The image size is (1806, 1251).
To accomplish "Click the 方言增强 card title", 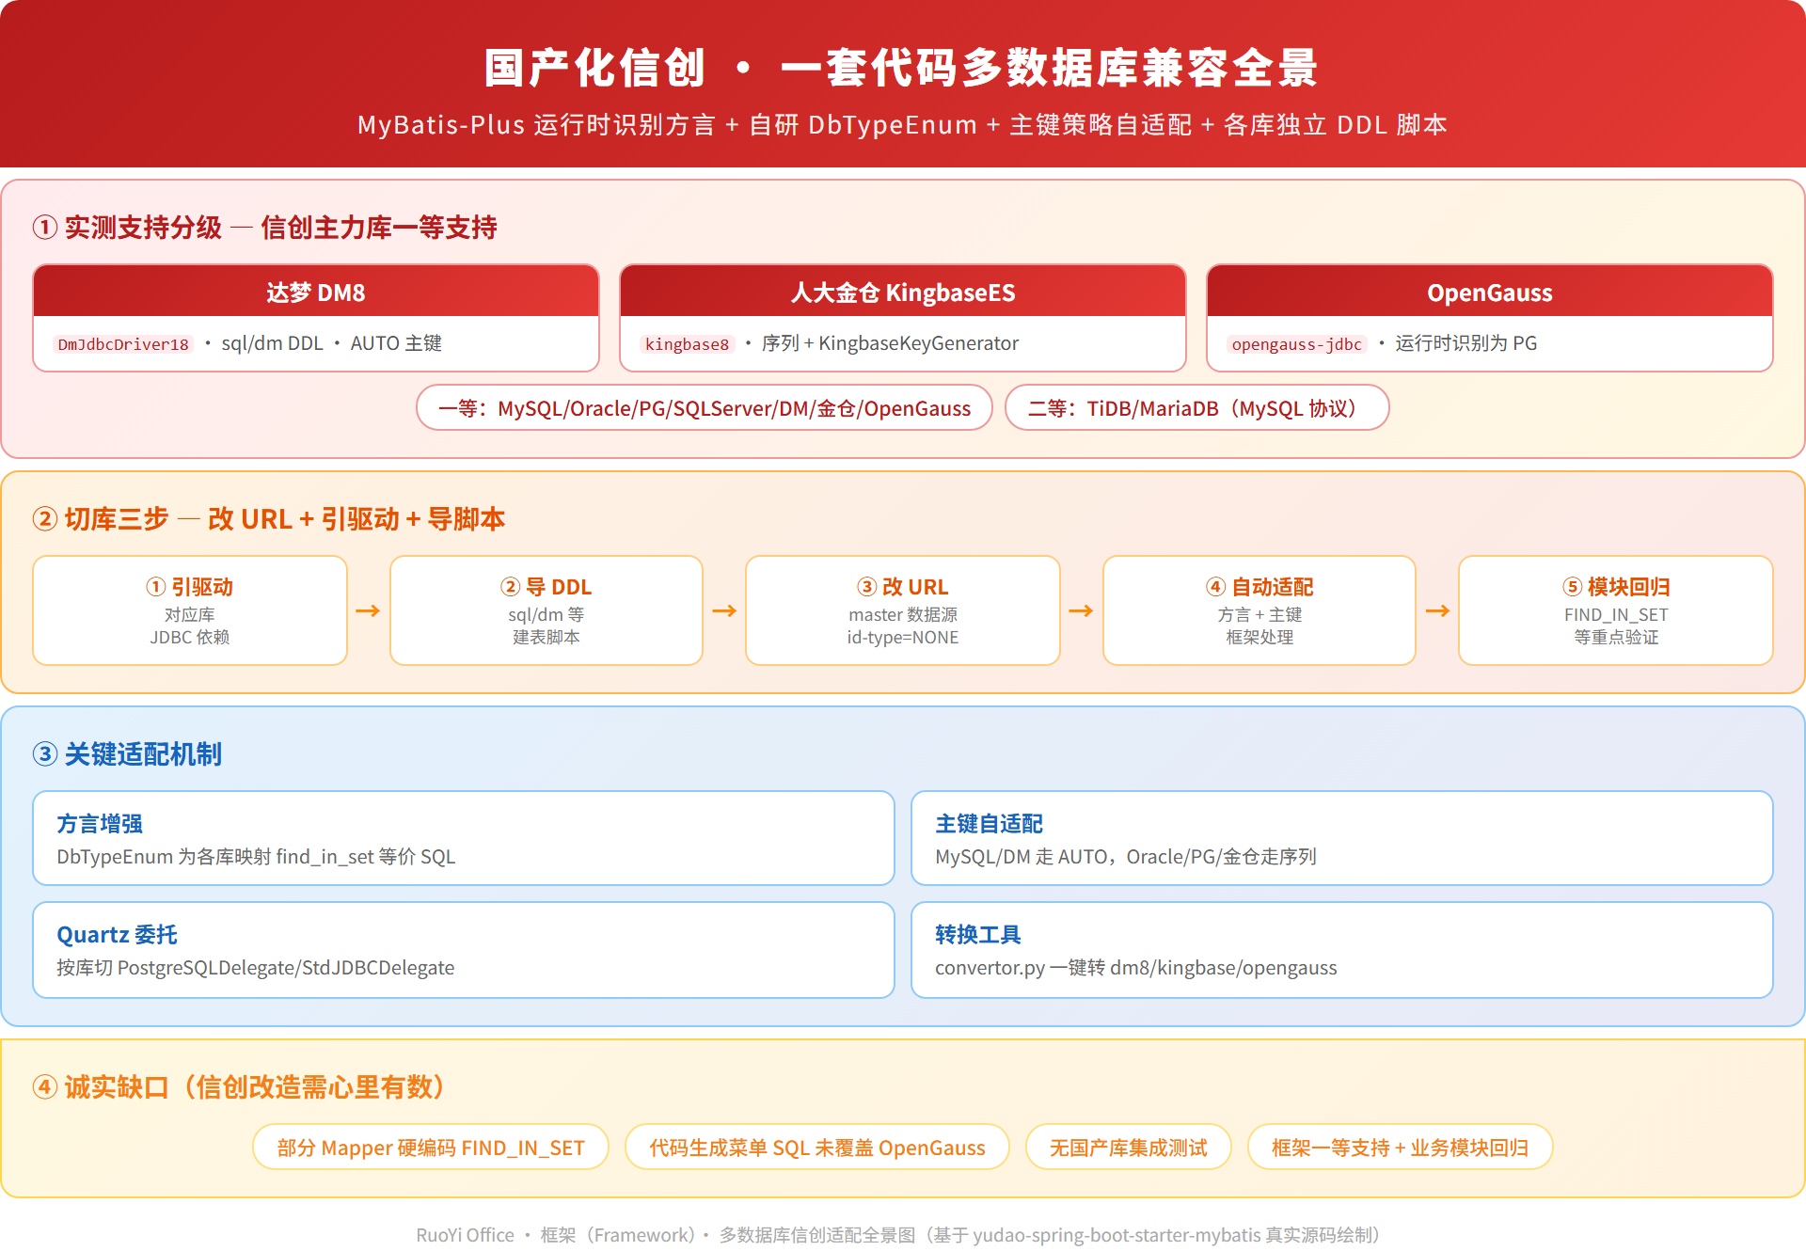I will [x=100, y=824].
